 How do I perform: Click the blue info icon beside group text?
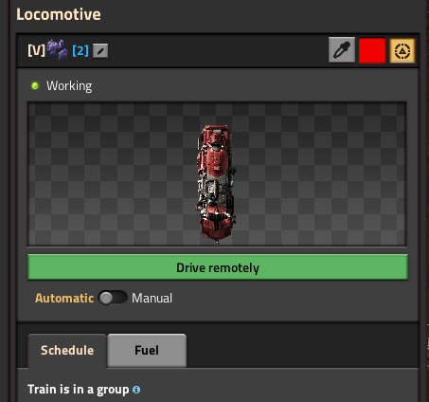point(136,390)
